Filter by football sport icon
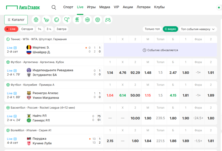The image size is (222, 151). pos(36,20)
